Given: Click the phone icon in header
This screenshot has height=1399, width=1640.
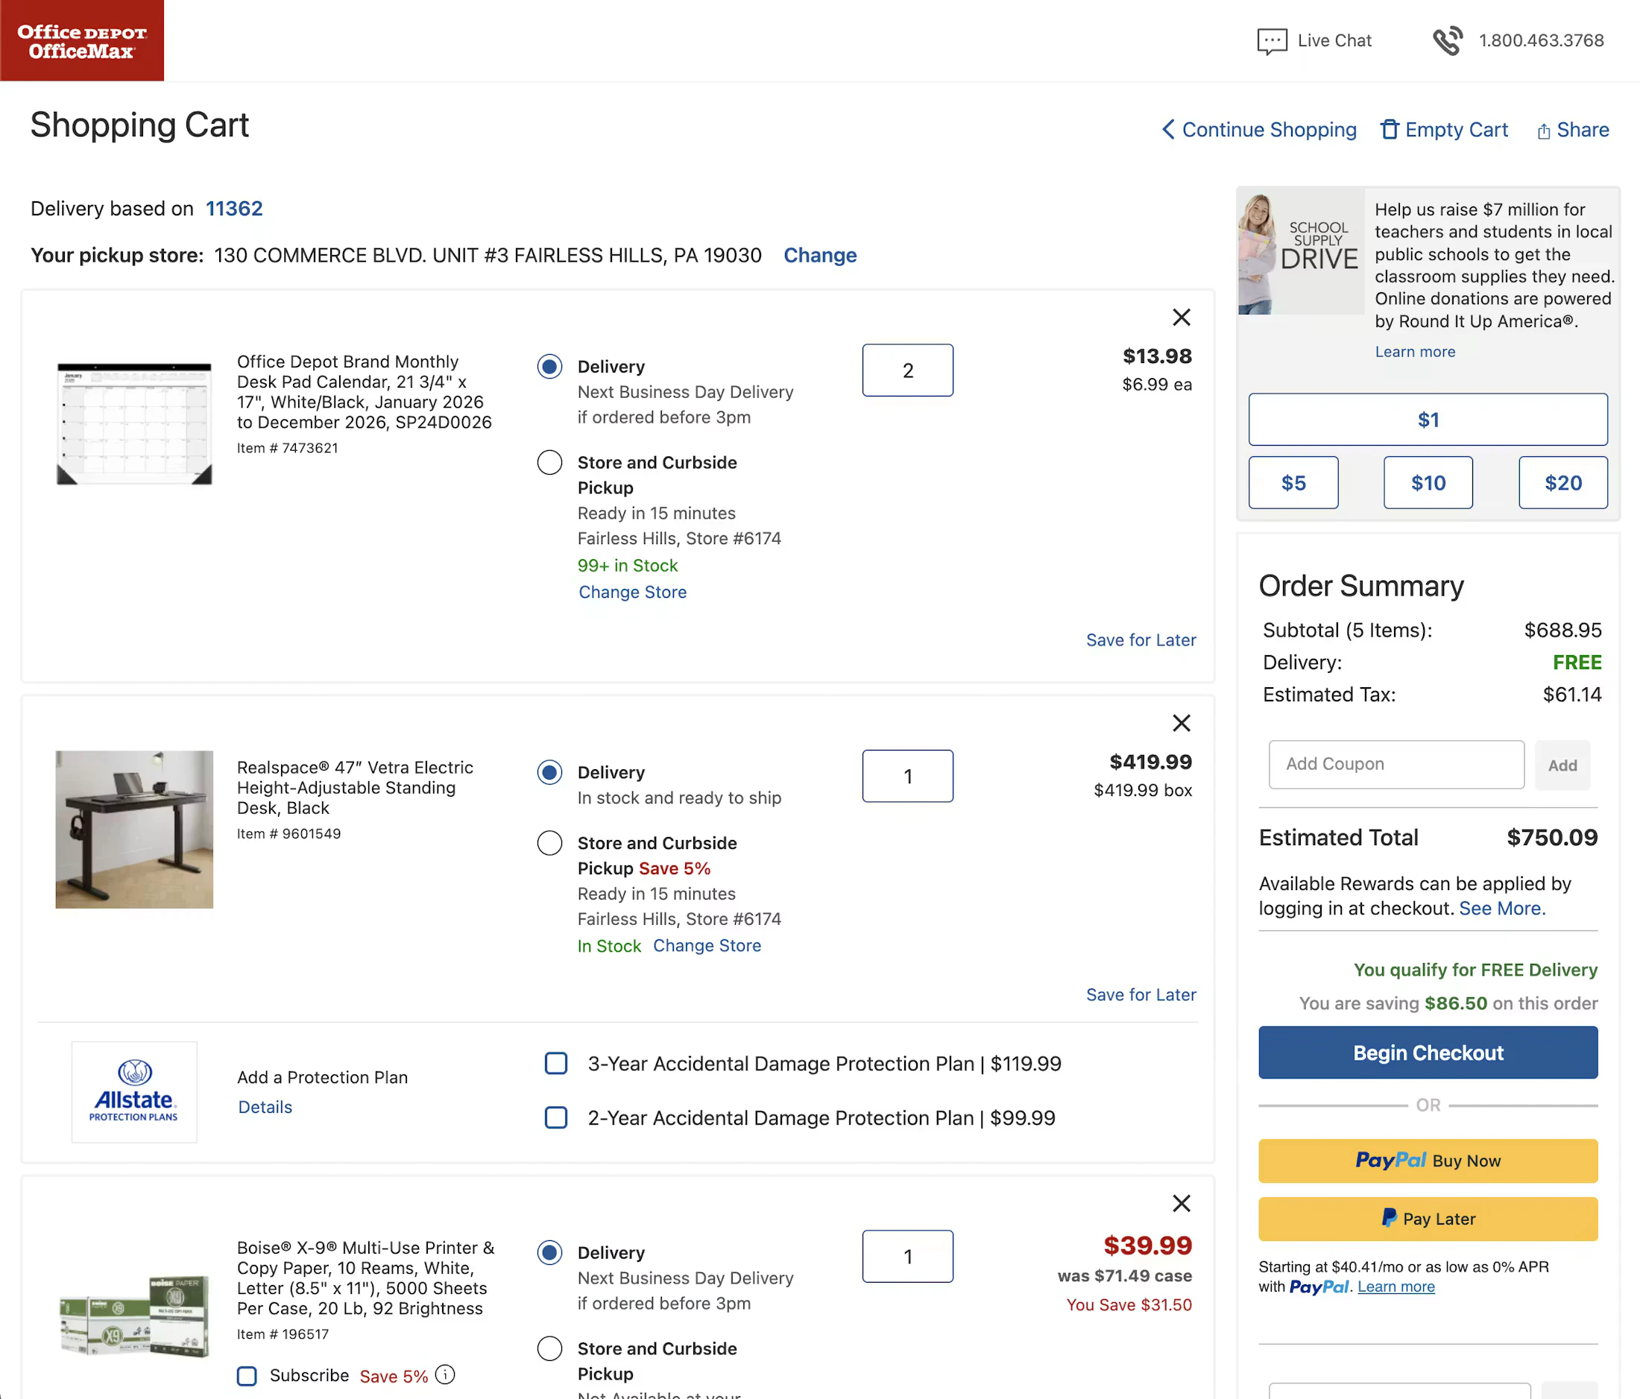Looking at the screenshot, I should tap(1447, 41).
